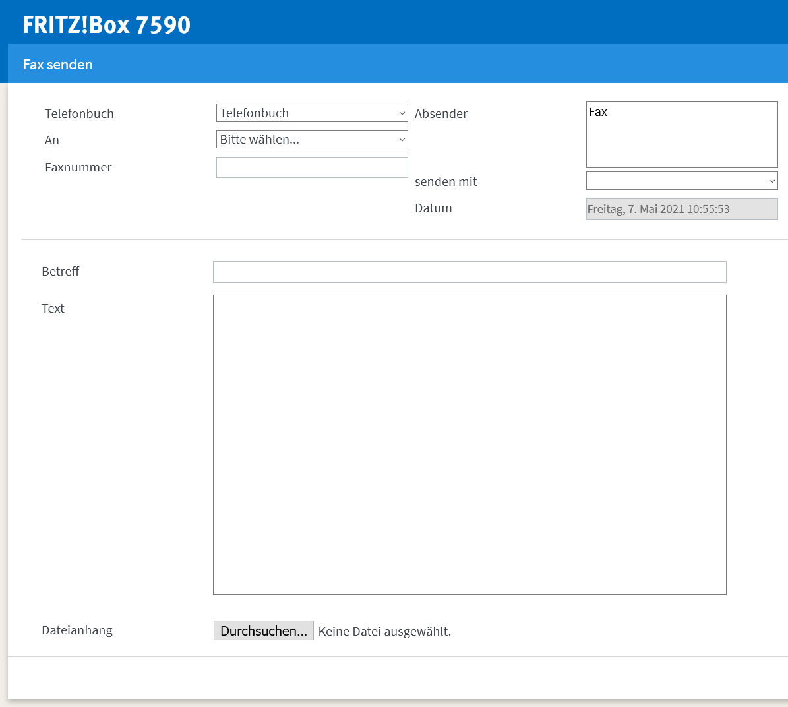Image resolution: width=788 pixels, height=707 pixels.
Task: Open the 'Bitte wählen...' recipient dropdown
Action: tap(312, 139)
